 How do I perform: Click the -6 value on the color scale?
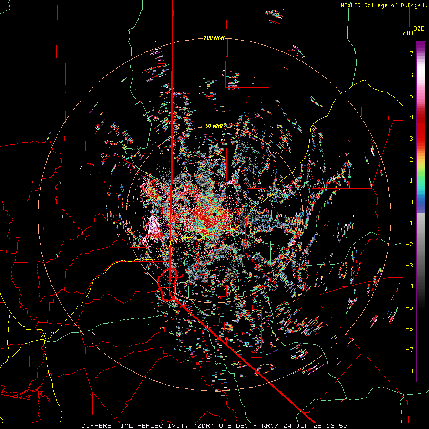click(x=409, y=328)
